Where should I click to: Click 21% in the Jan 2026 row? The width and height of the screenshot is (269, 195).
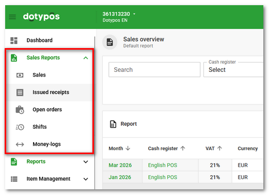point(215,177)
